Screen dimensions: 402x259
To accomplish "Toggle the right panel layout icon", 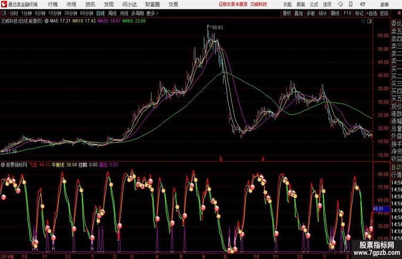I will (x=370, y=21).
